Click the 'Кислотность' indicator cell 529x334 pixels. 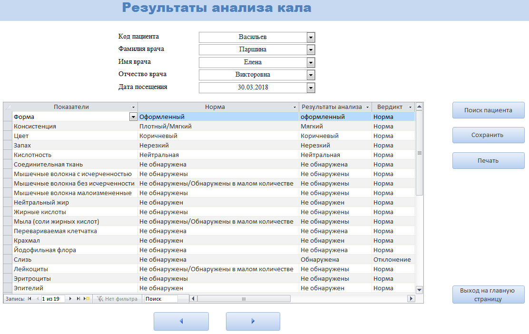(x=75, y=155)
